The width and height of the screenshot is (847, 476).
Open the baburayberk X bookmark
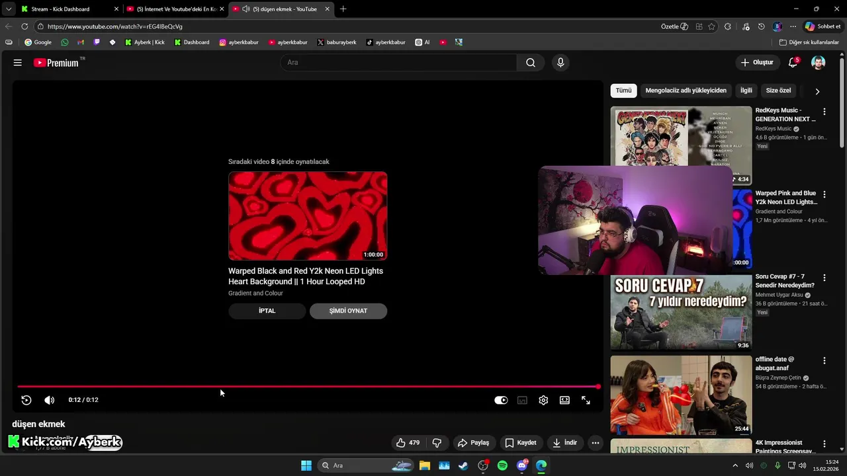337,42
